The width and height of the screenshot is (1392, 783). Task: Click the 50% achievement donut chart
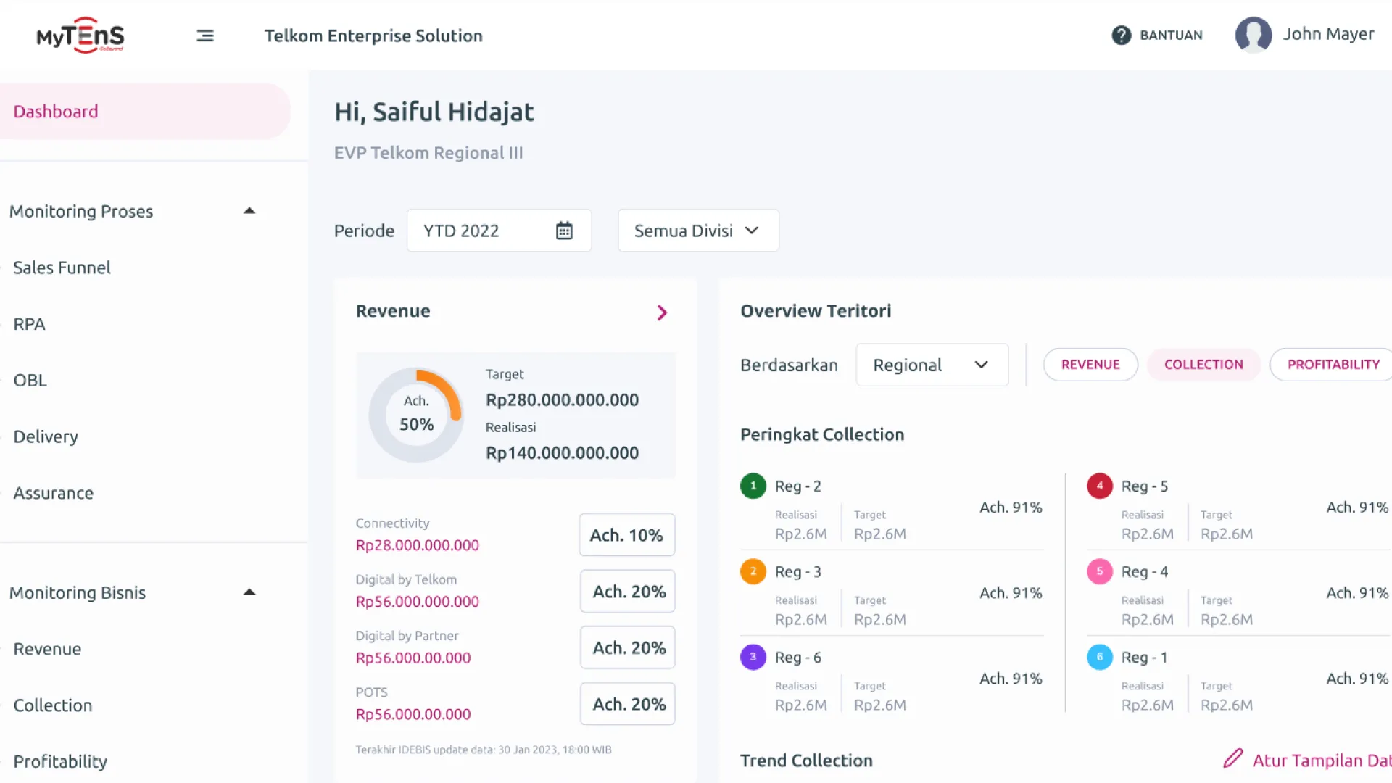pos(416,415)
